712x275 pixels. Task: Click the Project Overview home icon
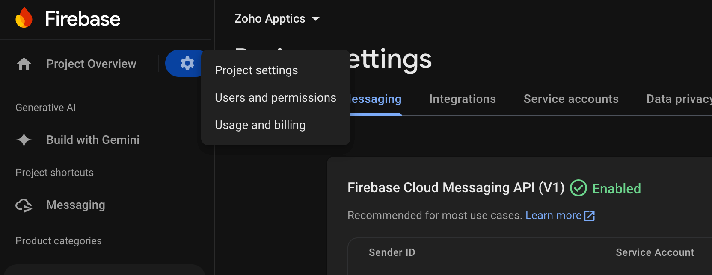[24, 64]
